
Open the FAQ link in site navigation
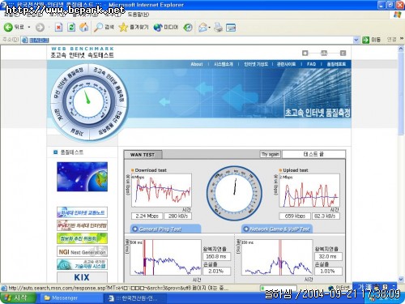point(311,64)
